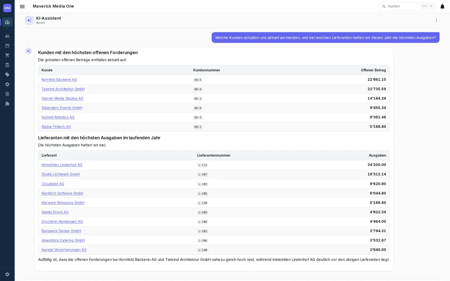Viewport: 450px width, 281px height.
Task: Click the Ausgaben column header
Action: [377, 155]
